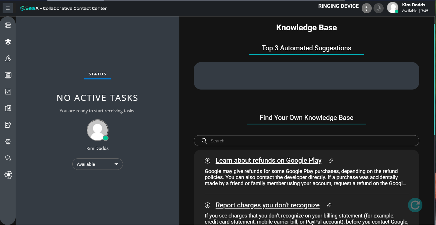Click Kim Dodds profile avatar top right

393,8
